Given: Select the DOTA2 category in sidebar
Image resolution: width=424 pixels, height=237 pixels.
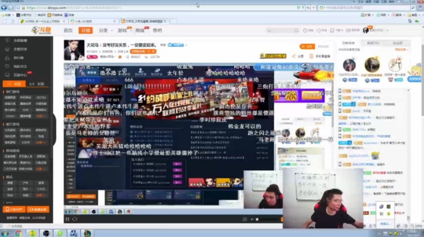Looking at the screenshot, I should [41, 97].
